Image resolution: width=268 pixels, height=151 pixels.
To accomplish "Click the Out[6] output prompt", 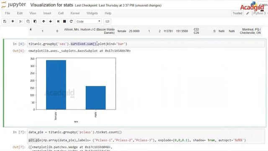I will coord(19,51).
